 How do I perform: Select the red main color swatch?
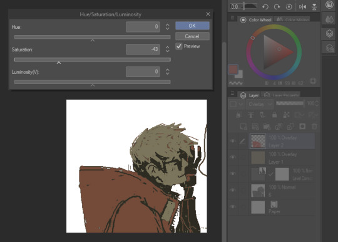click(233, 70)
